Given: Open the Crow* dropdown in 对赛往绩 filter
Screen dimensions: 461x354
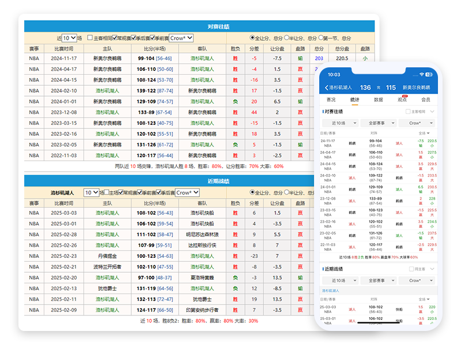Looking at the screenshot, I should click(181, 38).
